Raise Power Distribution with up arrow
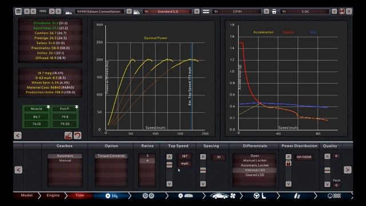 [288, 157]
